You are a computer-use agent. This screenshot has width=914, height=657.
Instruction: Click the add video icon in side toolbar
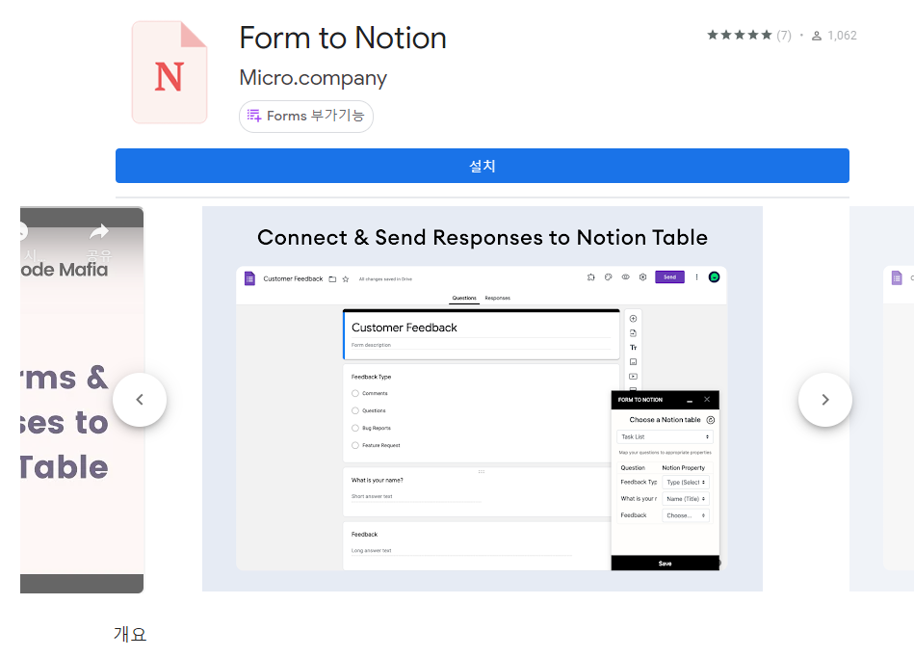(633, 377)
